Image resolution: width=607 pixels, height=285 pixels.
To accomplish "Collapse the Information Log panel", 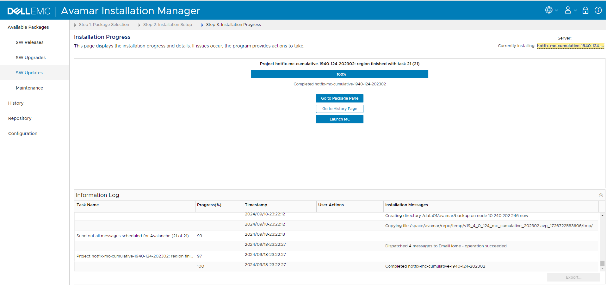I will point(600,195).
